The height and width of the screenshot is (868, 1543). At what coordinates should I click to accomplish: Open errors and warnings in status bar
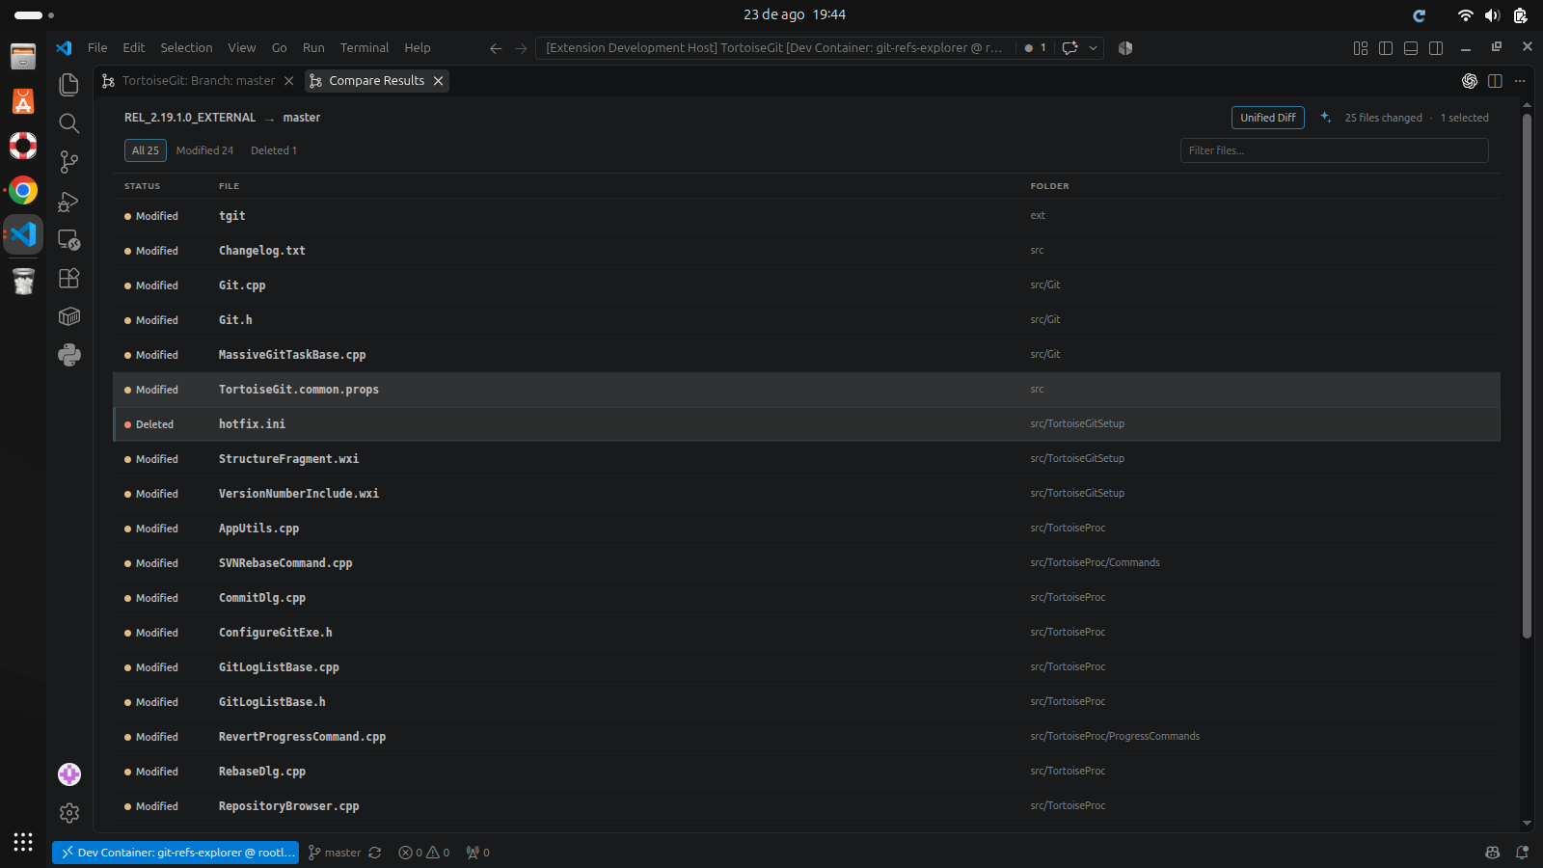click(424, 853)
